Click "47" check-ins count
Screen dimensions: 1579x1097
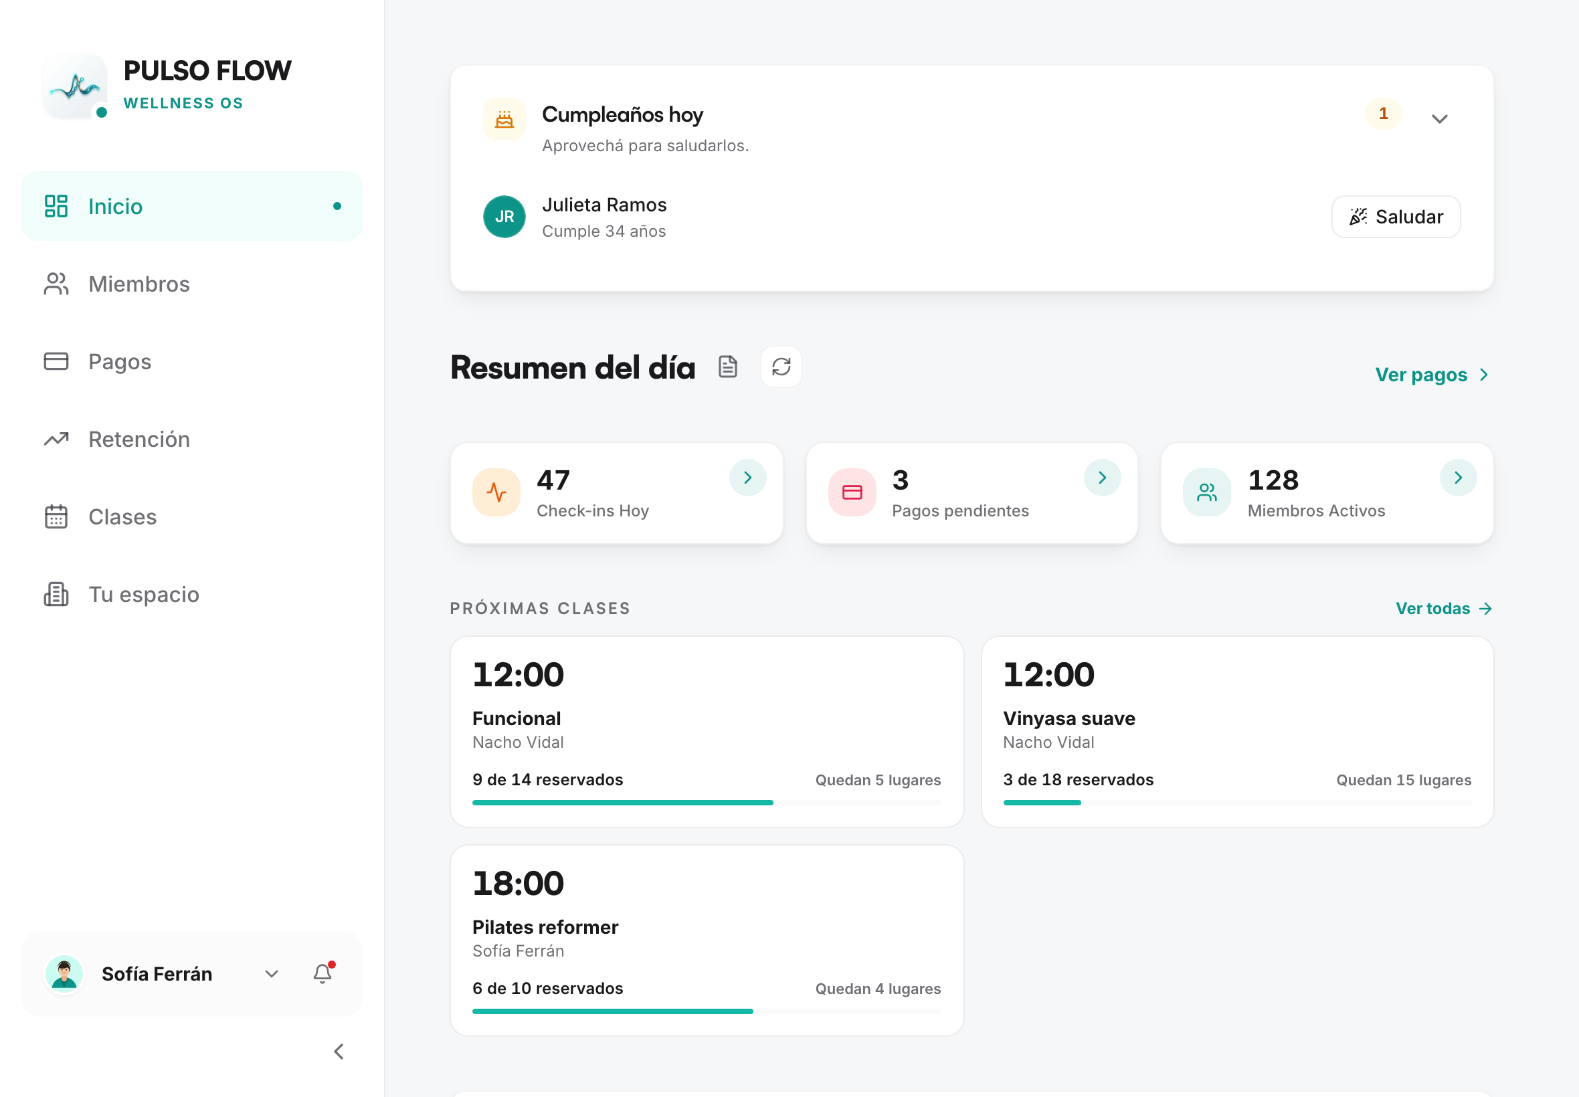553,480
